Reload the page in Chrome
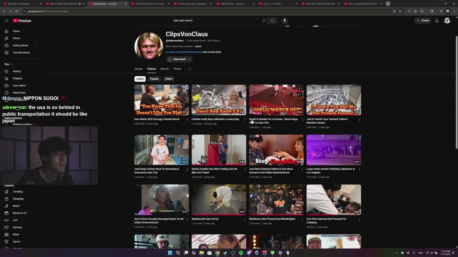 tap(16, 11)
